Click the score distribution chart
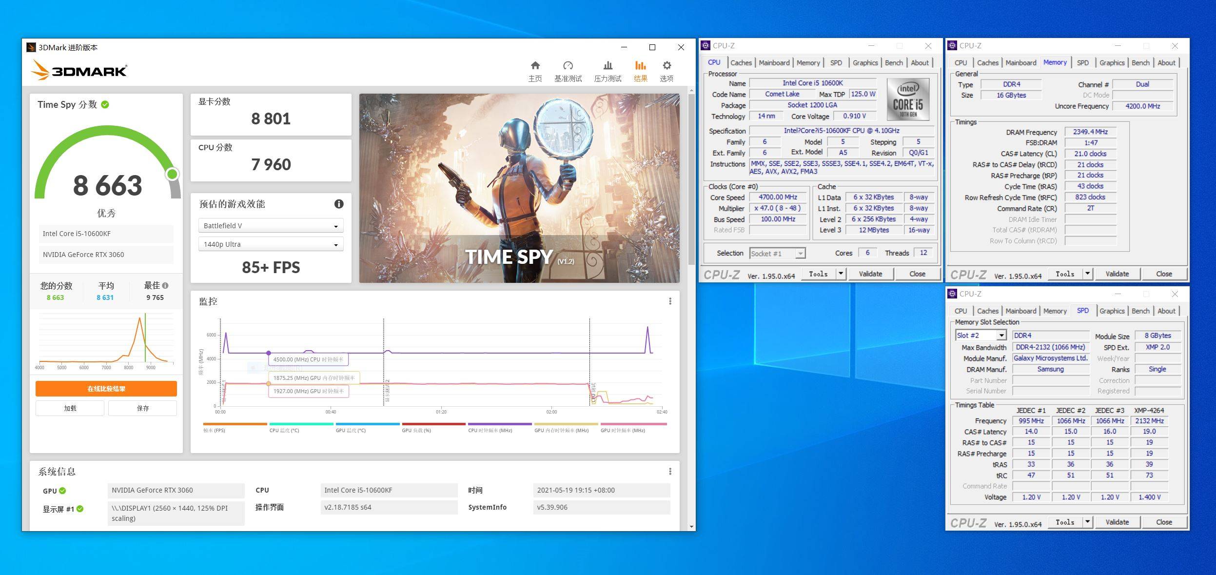 (106, 341)
